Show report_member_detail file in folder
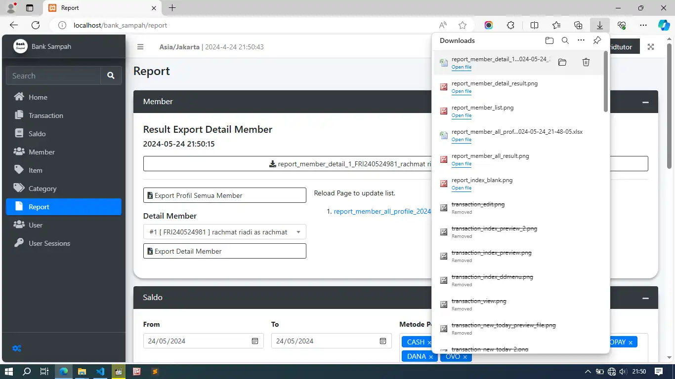 click(562, 62)
